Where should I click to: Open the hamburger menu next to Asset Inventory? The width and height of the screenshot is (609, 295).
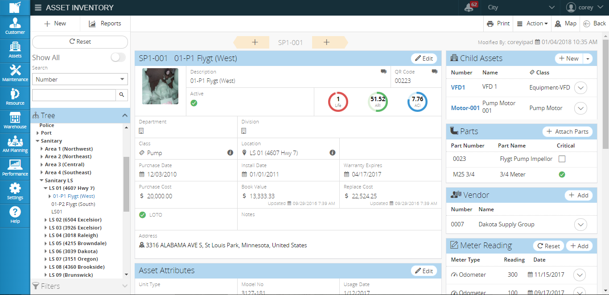[38, 7]
